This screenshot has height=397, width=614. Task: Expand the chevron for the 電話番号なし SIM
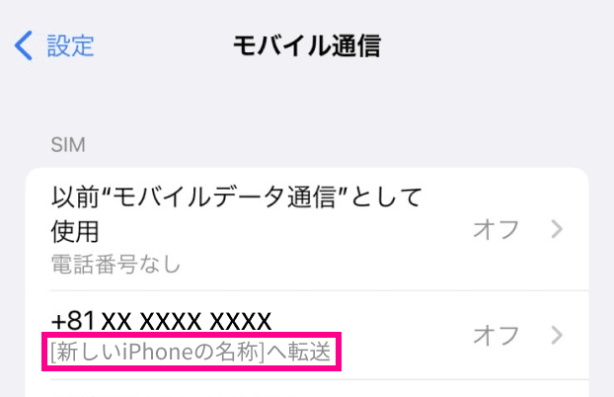pyautogui.click(x=557, y=230)
